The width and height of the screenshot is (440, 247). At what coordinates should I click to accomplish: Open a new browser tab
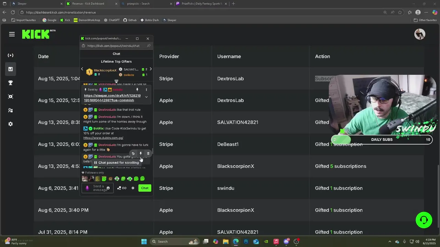[233, 4]
